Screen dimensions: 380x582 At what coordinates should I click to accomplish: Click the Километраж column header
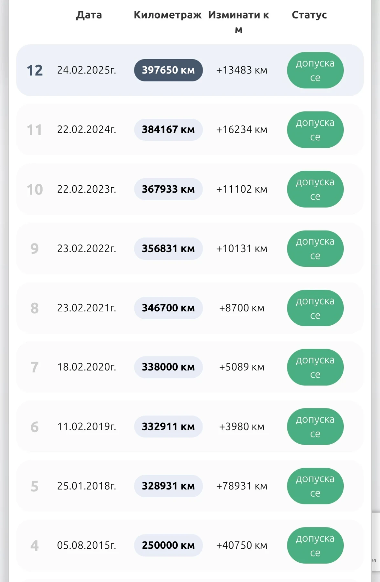[x=168, y=15]
